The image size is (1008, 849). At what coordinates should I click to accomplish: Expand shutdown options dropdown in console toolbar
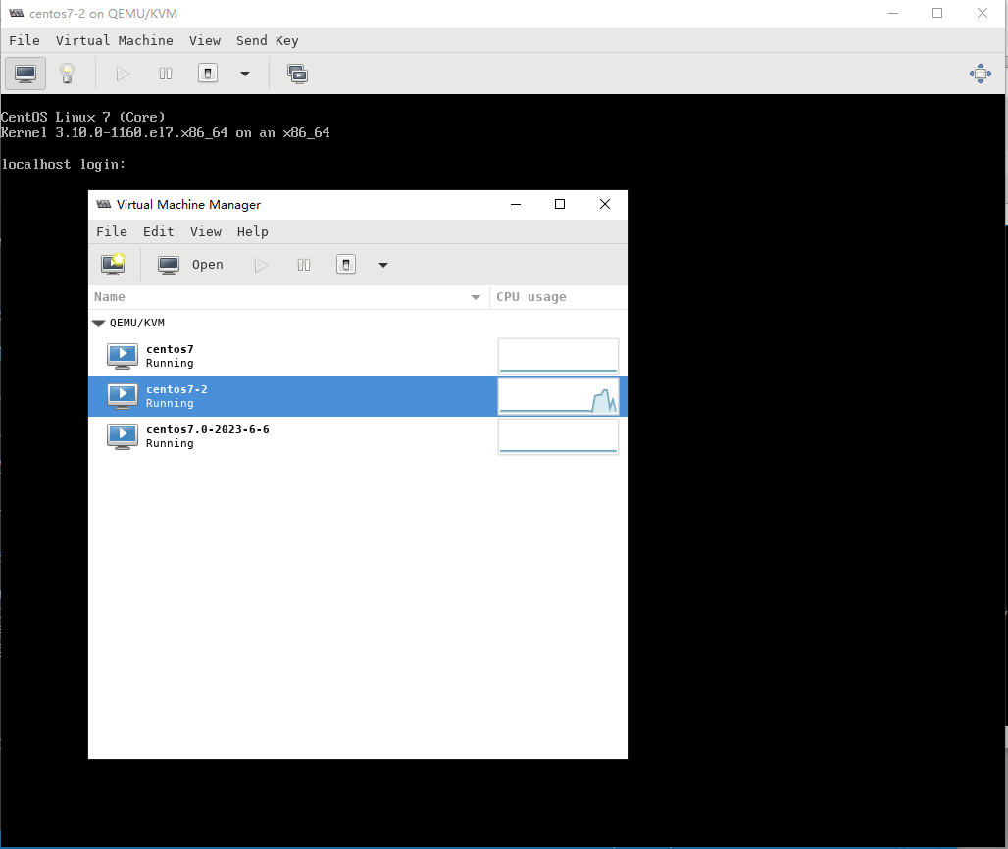245,74
